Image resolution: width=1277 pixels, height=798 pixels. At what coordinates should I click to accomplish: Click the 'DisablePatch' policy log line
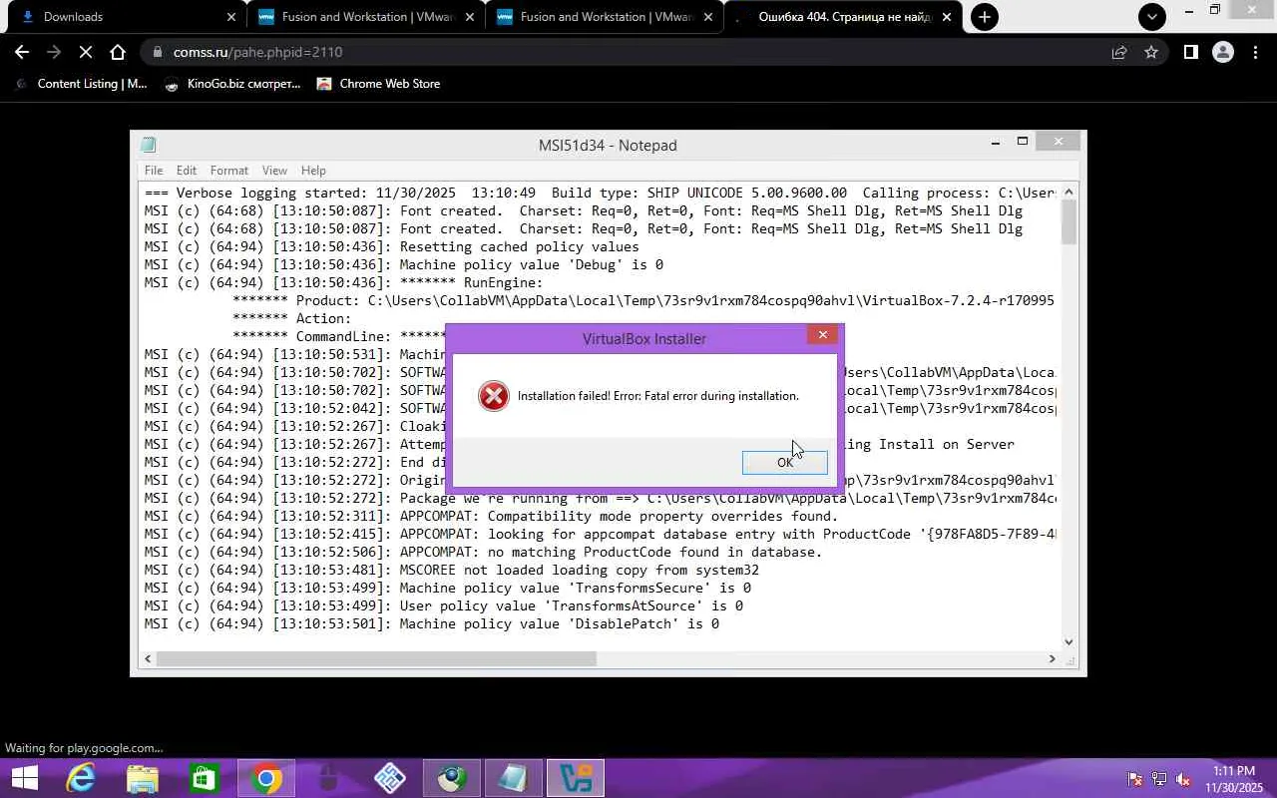431,623
